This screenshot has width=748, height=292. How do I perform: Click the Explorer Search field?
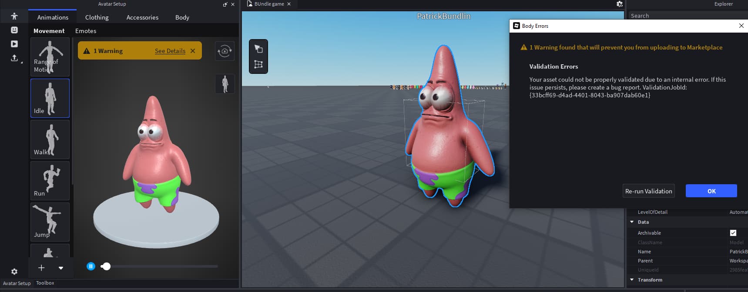(688, 16)
